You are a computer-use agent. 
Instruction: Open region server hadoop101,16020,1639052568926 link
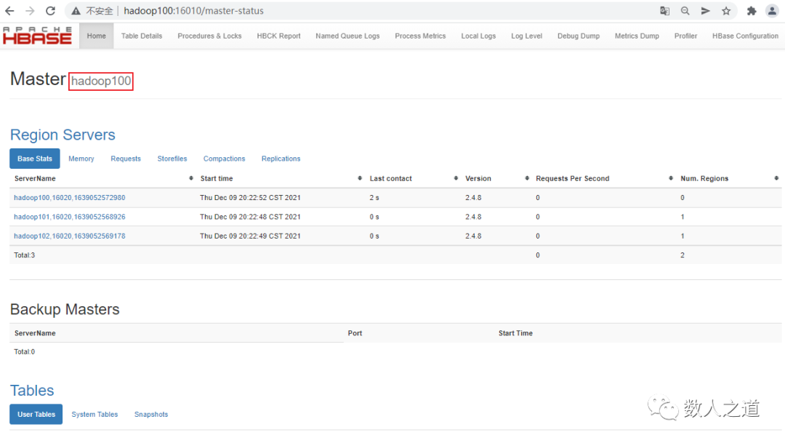pyautogui.click(x=70, y=217)
